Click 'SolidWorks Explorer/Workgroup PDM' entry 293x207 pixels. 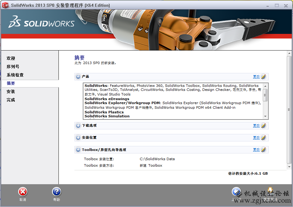[x=122, y=103]
